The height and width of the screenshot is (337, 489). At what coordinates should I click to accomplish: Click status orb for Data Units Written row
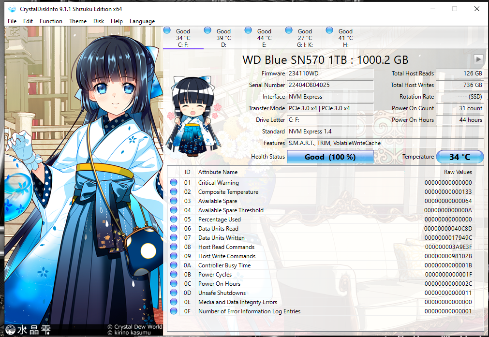174,237
